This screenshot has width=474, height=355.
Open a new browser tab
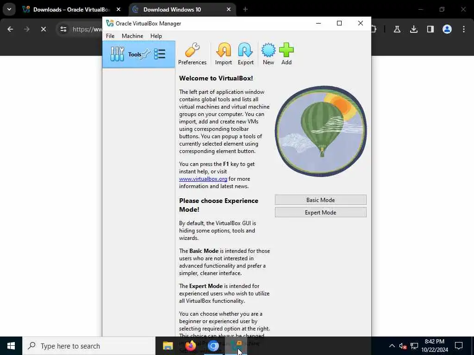click(245, 9)
